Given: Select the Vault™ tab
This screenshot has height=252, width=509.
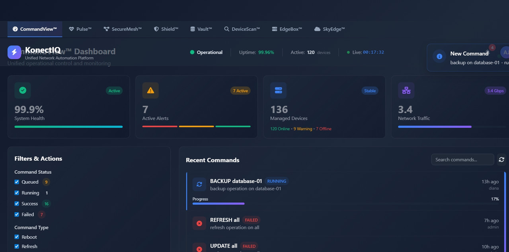Looking at the screenshot, I should pos(201,29).
